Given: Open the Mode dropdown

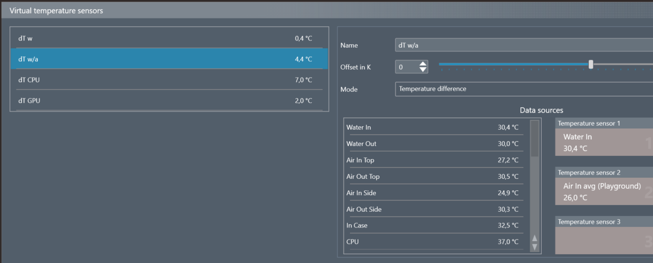Looking at the screenshot, I should [524, 89].
